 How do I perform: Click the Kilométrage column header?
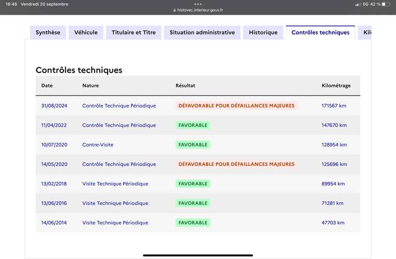click(x=336, y=85)
